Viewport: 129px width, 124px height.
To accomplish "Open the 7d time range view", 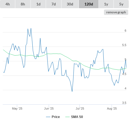I will click(x=54, y=4).
